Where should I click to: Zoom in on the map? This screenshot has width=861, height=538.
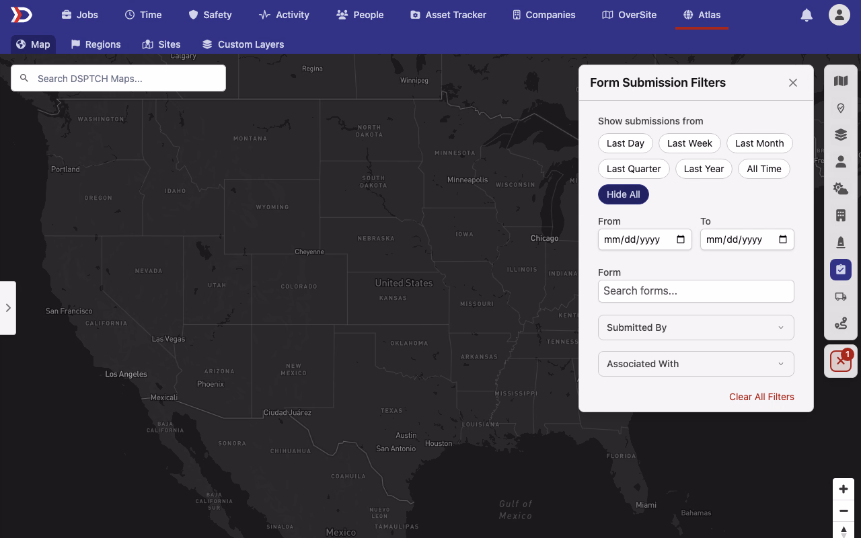pos(844,489)
